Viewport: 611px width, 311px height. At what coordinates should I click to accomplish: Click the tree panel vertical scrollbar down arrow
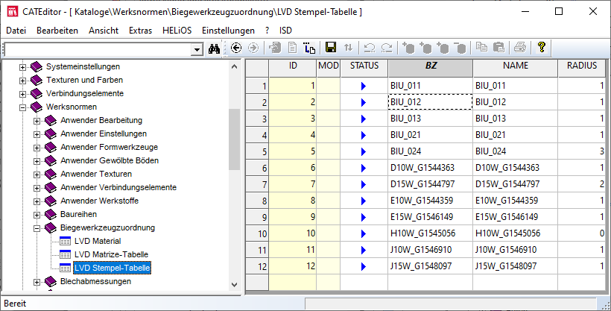tap(235, 285)
